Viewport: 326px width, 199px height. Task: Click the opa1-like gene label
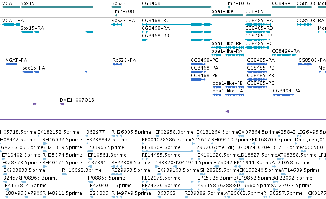(x=222, y=11)
